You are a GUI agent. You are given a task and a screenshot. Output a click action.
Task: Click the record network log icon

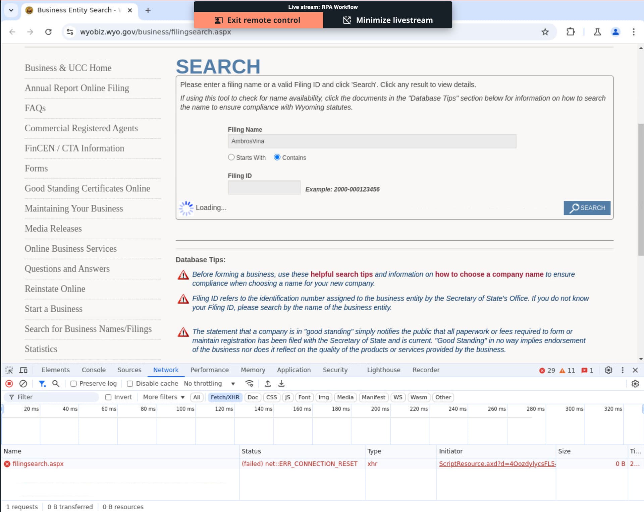(x=9, y=384)
